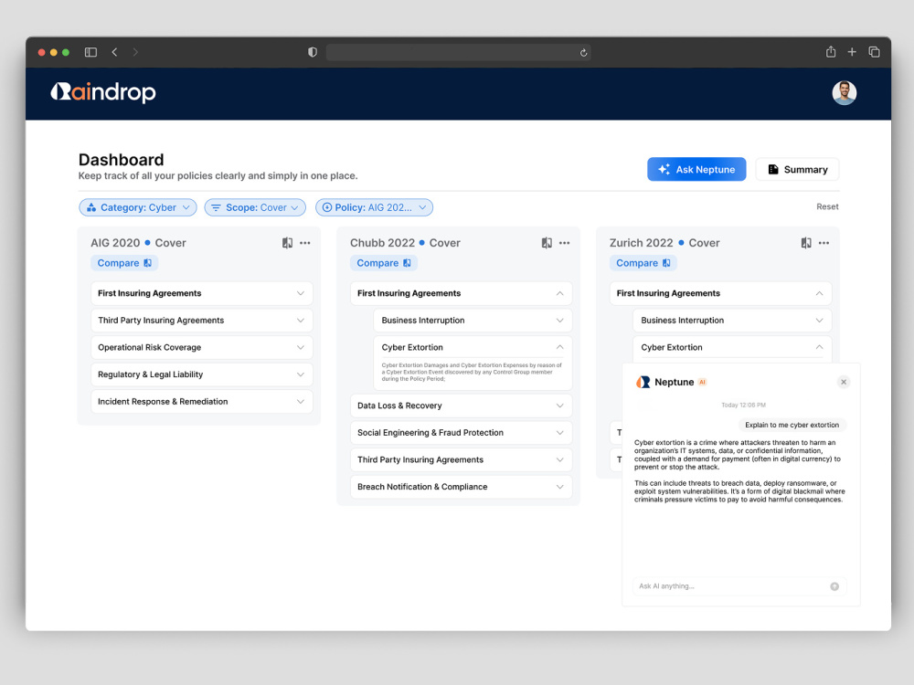Expand Social Engineering & Fraud Protection
The width and height of the screenshot is (914, 685).
[x=461, y=433]
